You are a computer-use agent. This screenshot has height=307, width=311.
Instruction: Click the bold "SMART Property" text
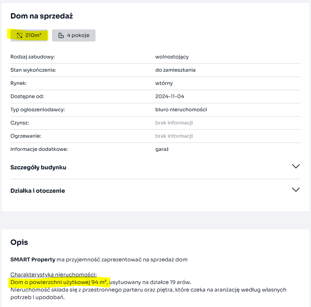pos(33,259)
